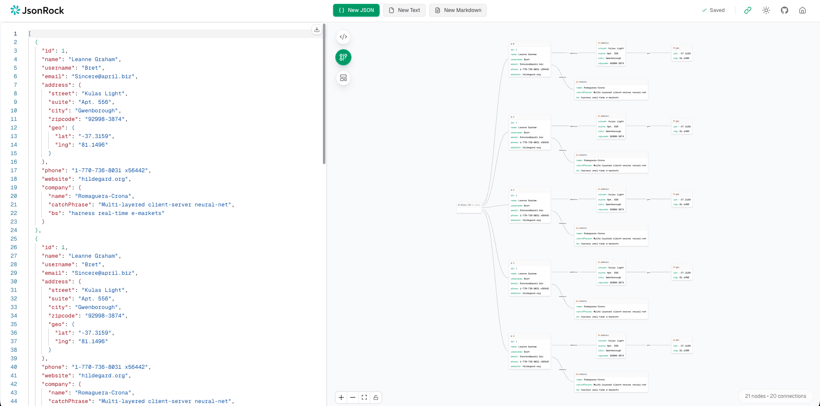The height and width of the screenshot is (406, 820).
Task: Click "street": "Kulas Light" on line 8
Action: [x=88, y=94]
